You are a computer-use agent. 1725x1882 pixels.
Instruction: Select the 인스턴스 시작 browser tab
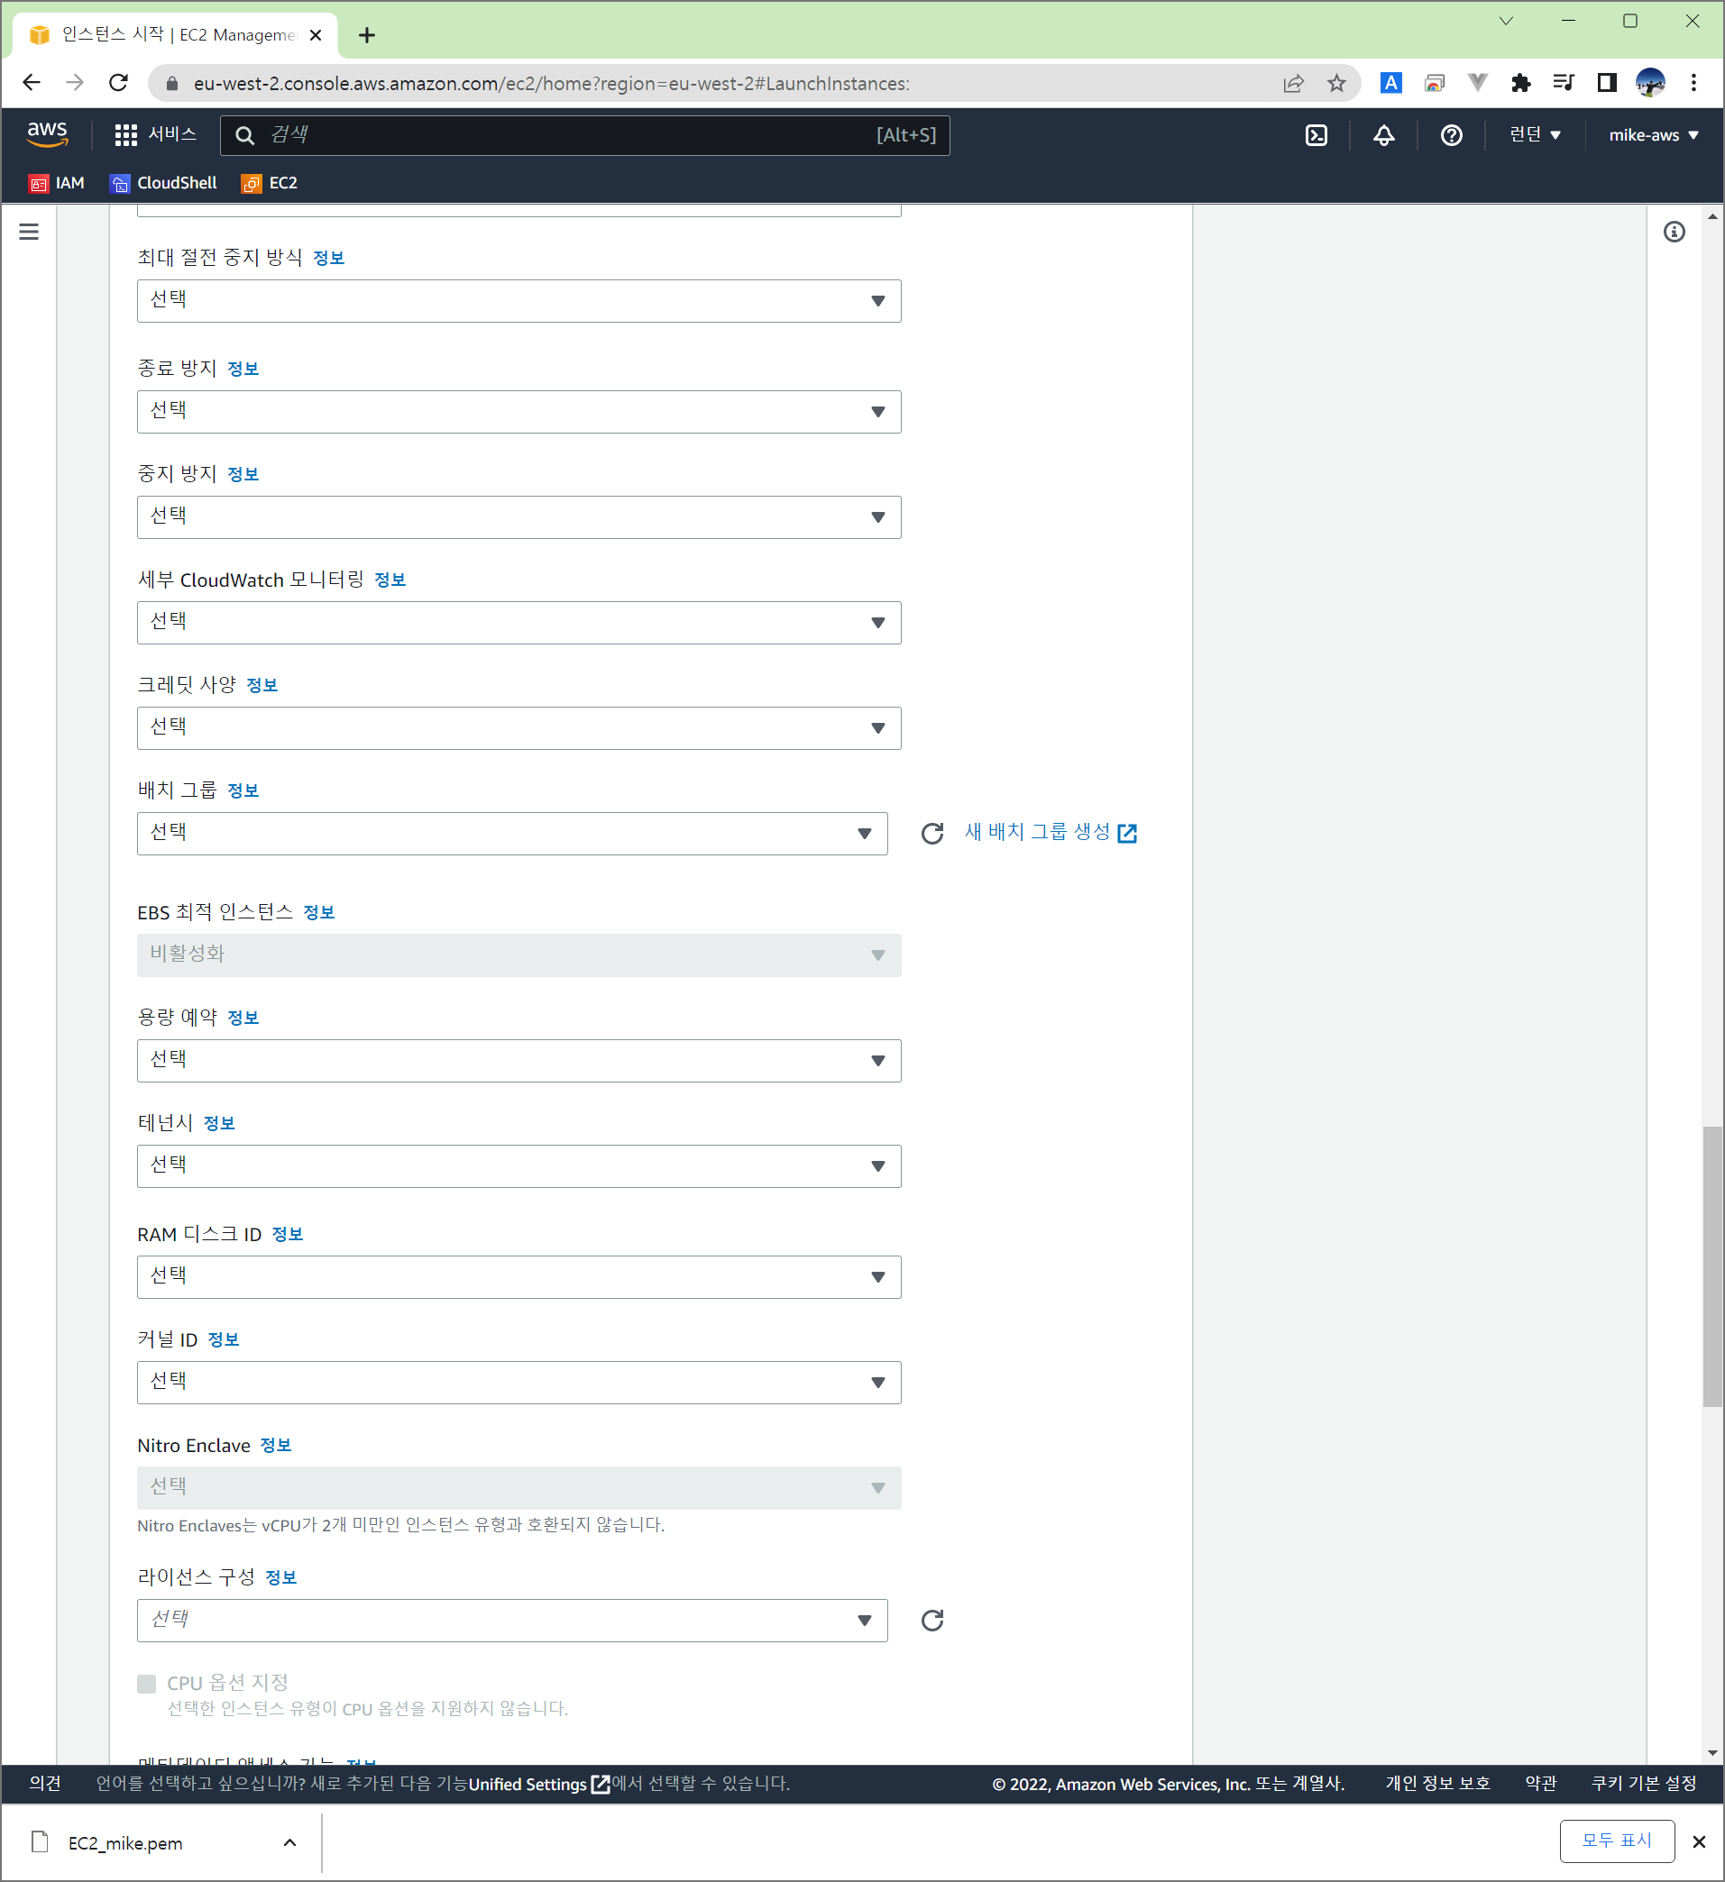pos(176,35)
